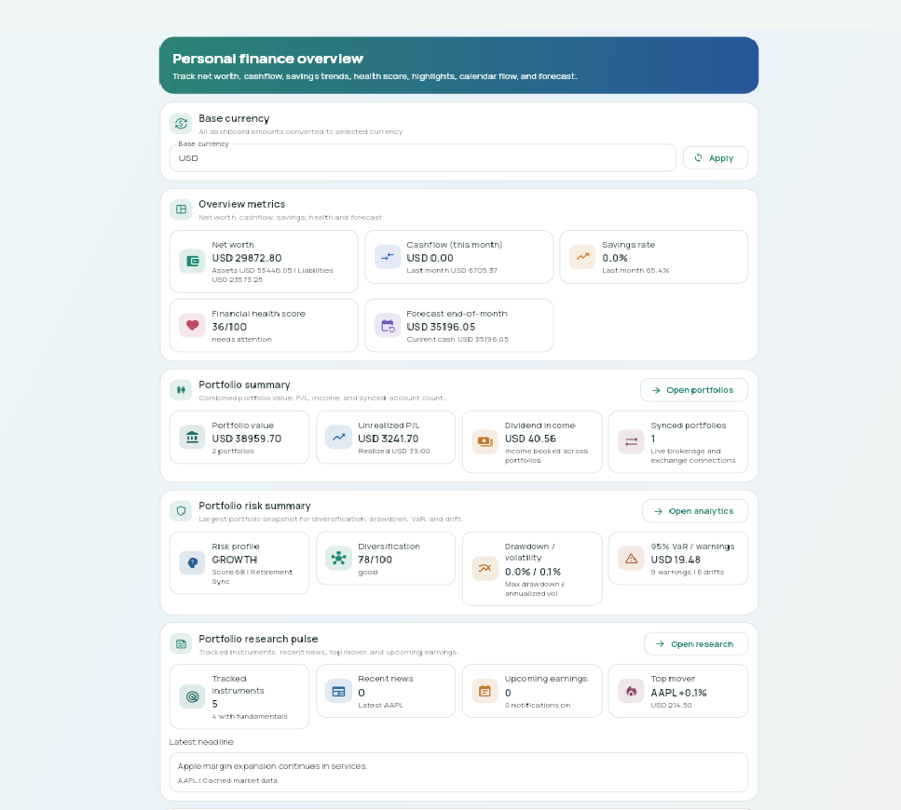
Task: Click the Apply currency button
Action: [716, 158]
